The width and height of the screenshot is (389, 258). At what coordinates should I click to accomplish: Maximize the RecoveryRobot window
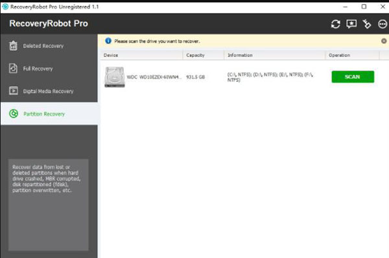[x=364, y=6]
